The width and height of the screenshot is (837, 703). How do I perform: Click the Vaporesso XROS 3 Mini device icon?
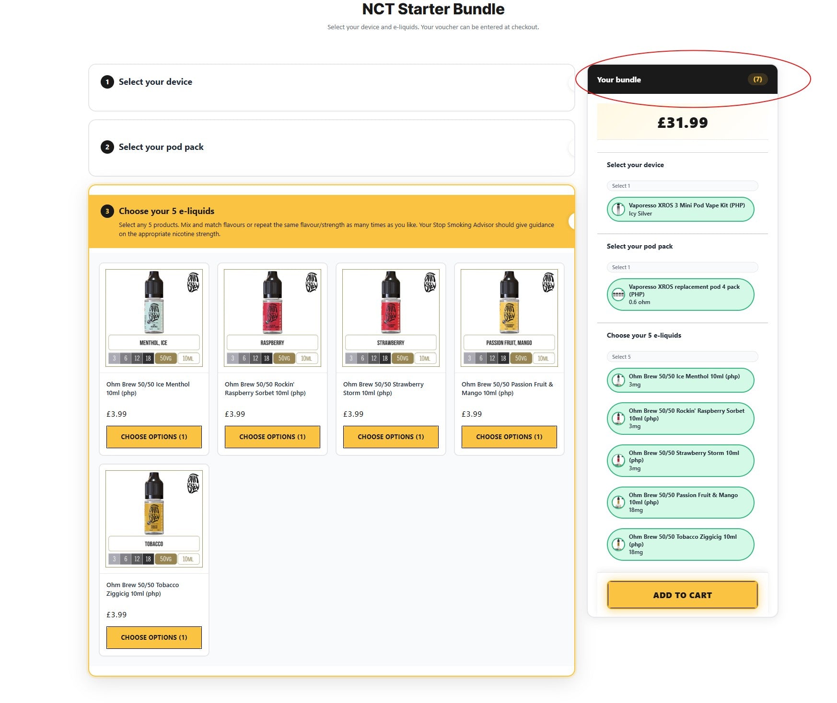pos(618,209)
